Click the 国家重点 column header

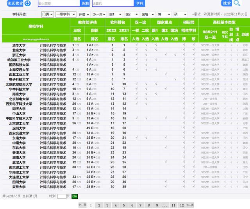pyautogui.click(x=164, y=22)
